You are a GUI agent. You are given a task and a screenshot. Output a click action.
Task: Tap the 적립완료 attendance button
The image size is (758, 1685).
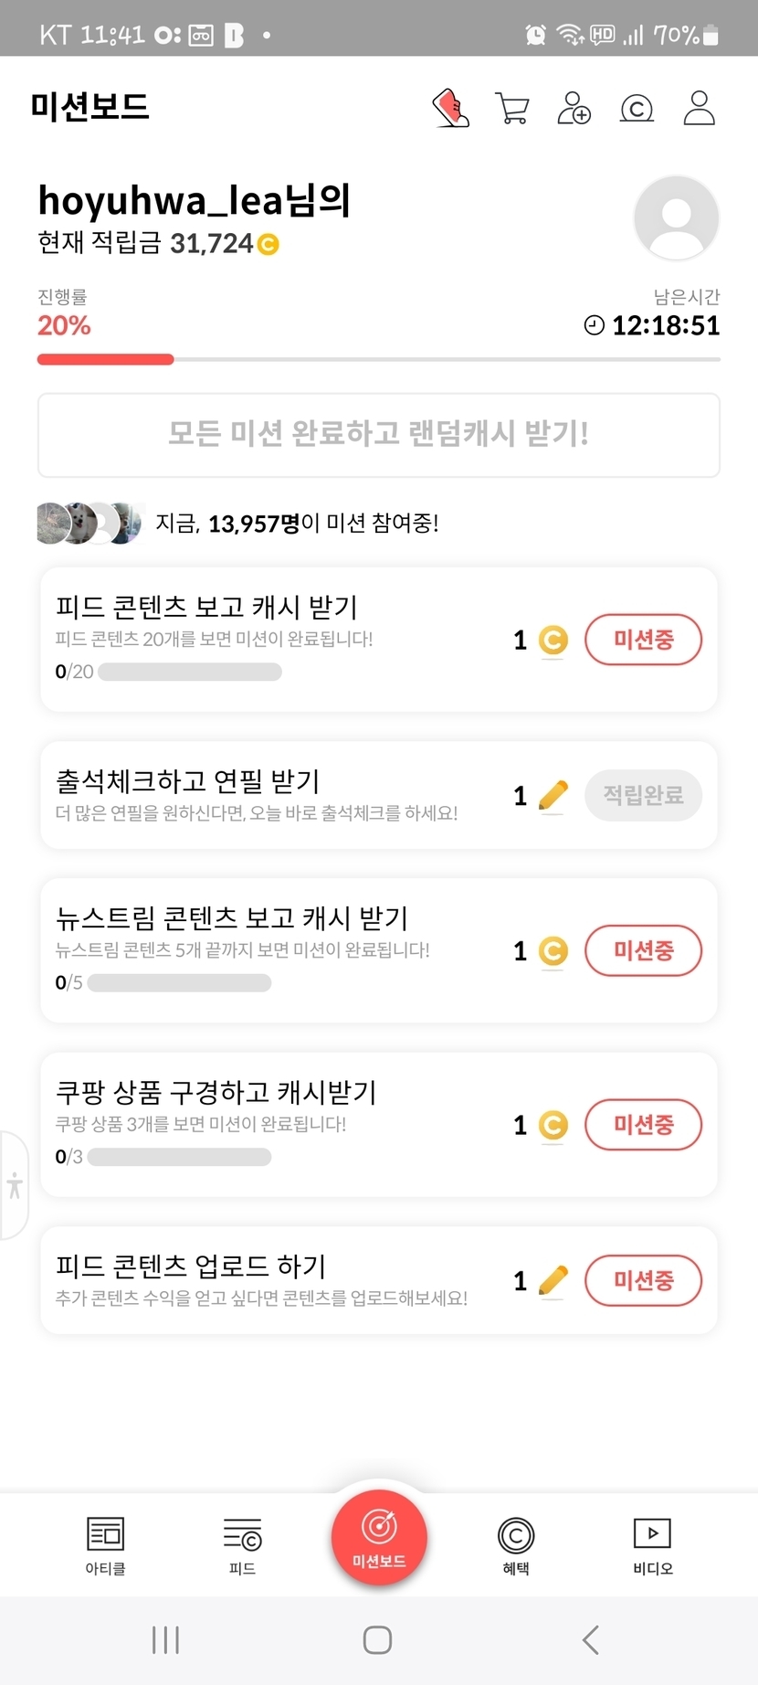point(643,795)
